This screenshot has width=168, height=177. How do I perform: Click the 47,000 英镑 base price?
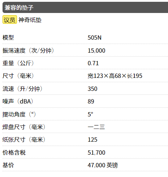click(x=103, y=165)
